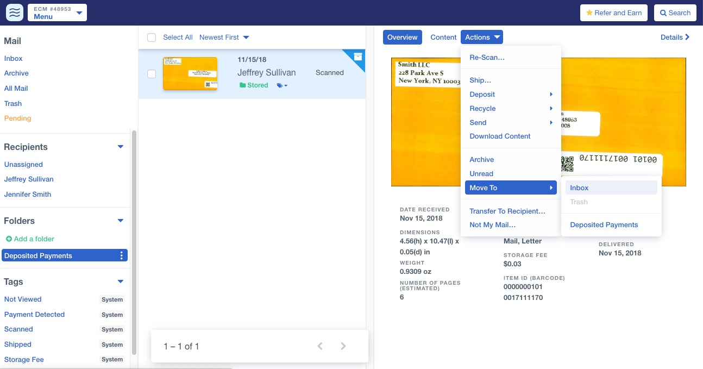This screenshot has height=369, width=703.
Task: Switch to the Content tab
Action: (x=443, y=37)
